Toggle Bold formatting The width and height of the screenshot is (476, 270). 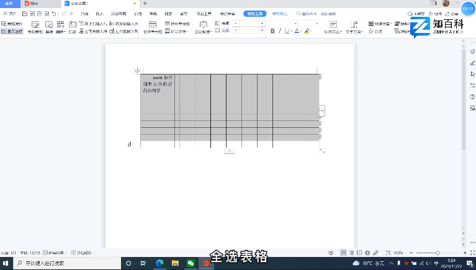pyautogui.click(x=272, y=31)
